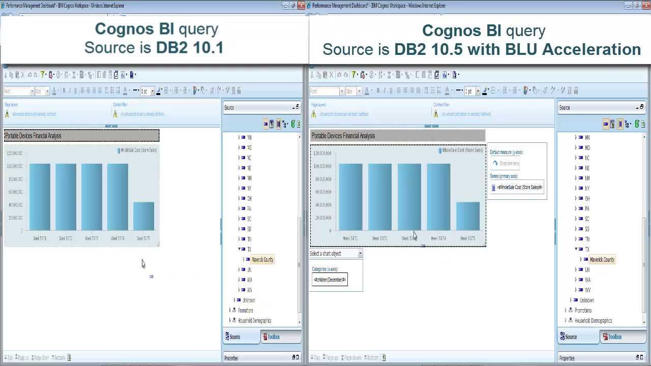This screenshot has height=366, width=651.
Task: Switch to Toolbox tab in left window
Action: tap(281, 337)
